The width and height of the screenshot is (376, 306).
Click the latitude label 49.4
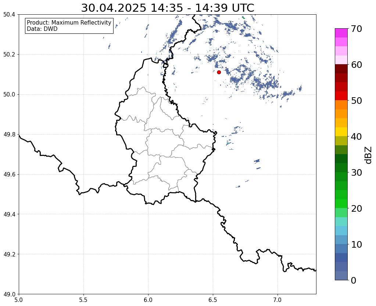pos(9,214)
